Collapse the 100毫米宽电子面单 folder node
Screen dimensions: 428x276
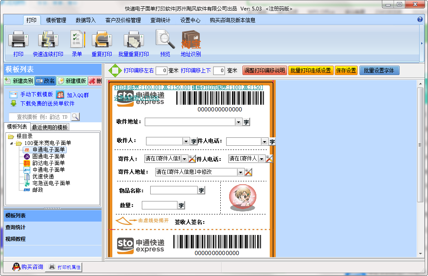click(12, 143)
